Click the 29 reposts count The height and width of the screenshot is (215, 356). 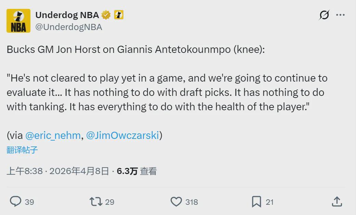[x=110, y=202]
